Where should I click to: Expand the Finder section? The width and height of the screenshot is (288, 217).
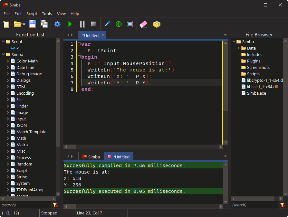[8, 106]
